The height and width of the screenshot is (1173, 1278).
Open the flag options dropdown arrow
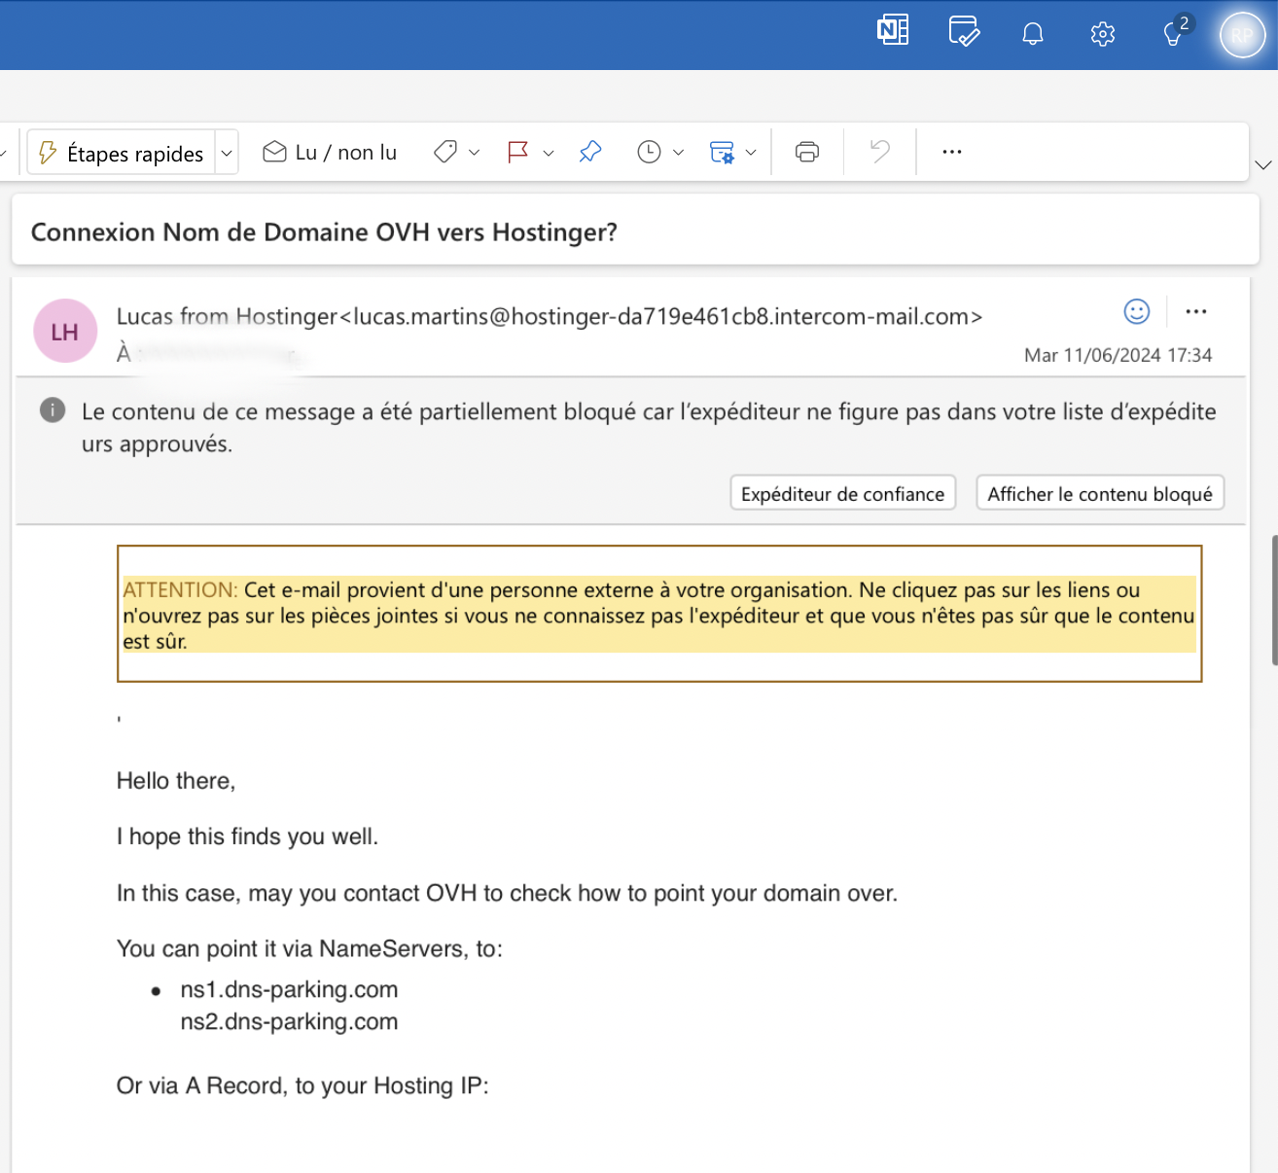[549, 153]
